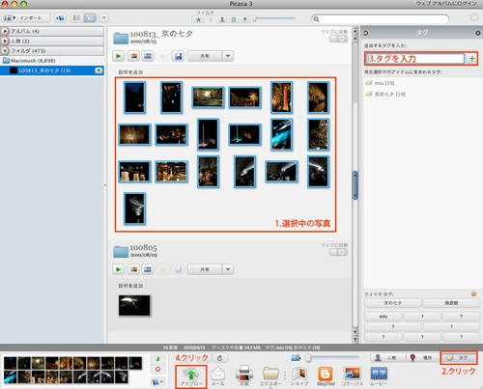Screen dimensions: 483x389
Task: Open the BlogThis! Blogger icon
Action: pyautogui.click(x=326, y=375)
